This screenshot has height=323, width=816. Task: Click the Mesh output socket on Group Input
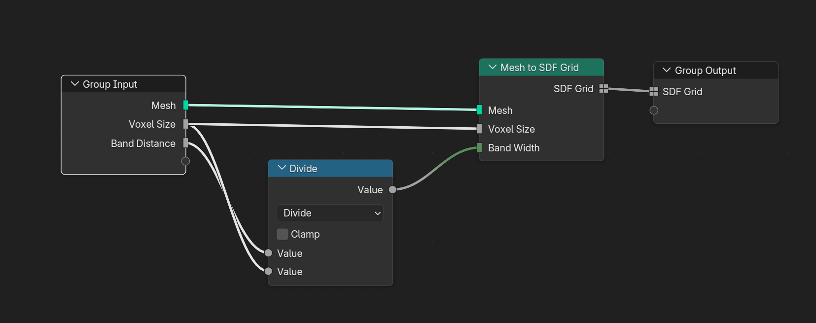[185, 105]
